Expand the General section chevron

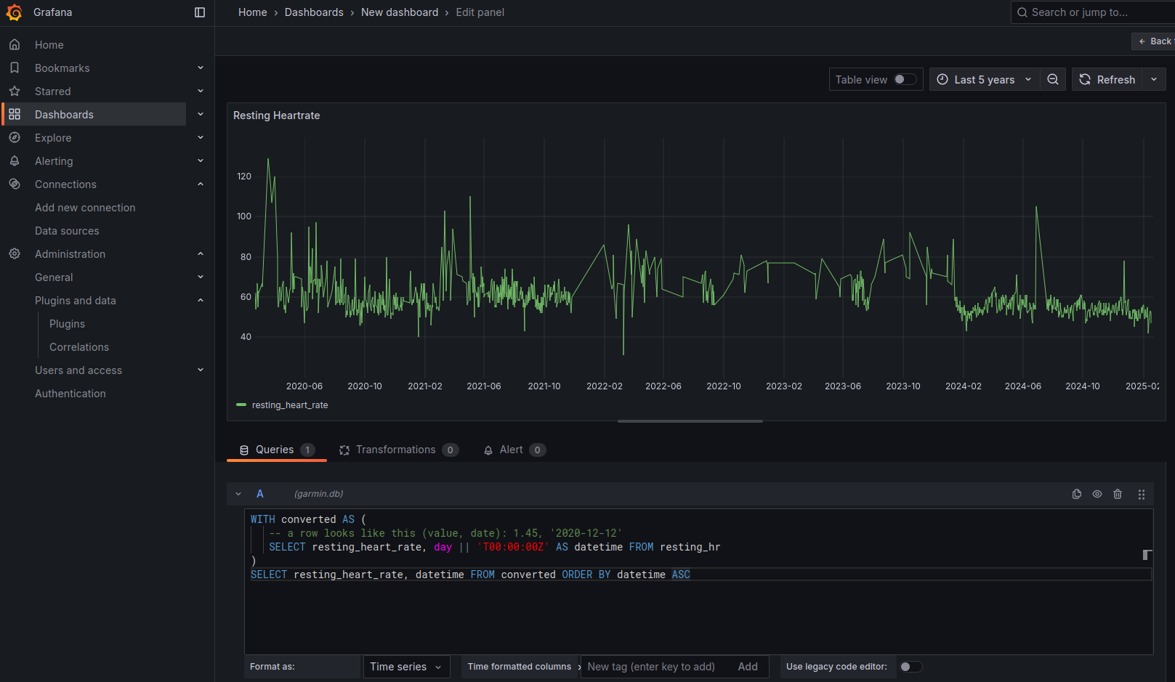coord(201,277)
